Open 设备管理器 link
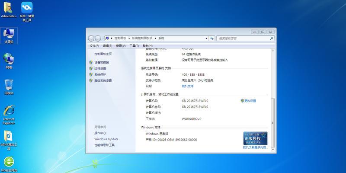 pos(102,63)
